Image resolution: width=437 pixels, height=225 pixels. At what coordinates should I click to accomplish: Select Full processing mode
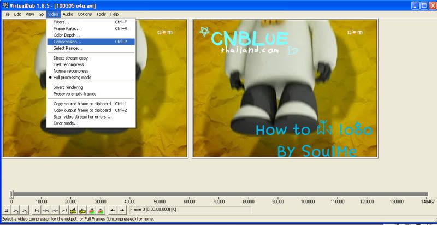(91, 78)
